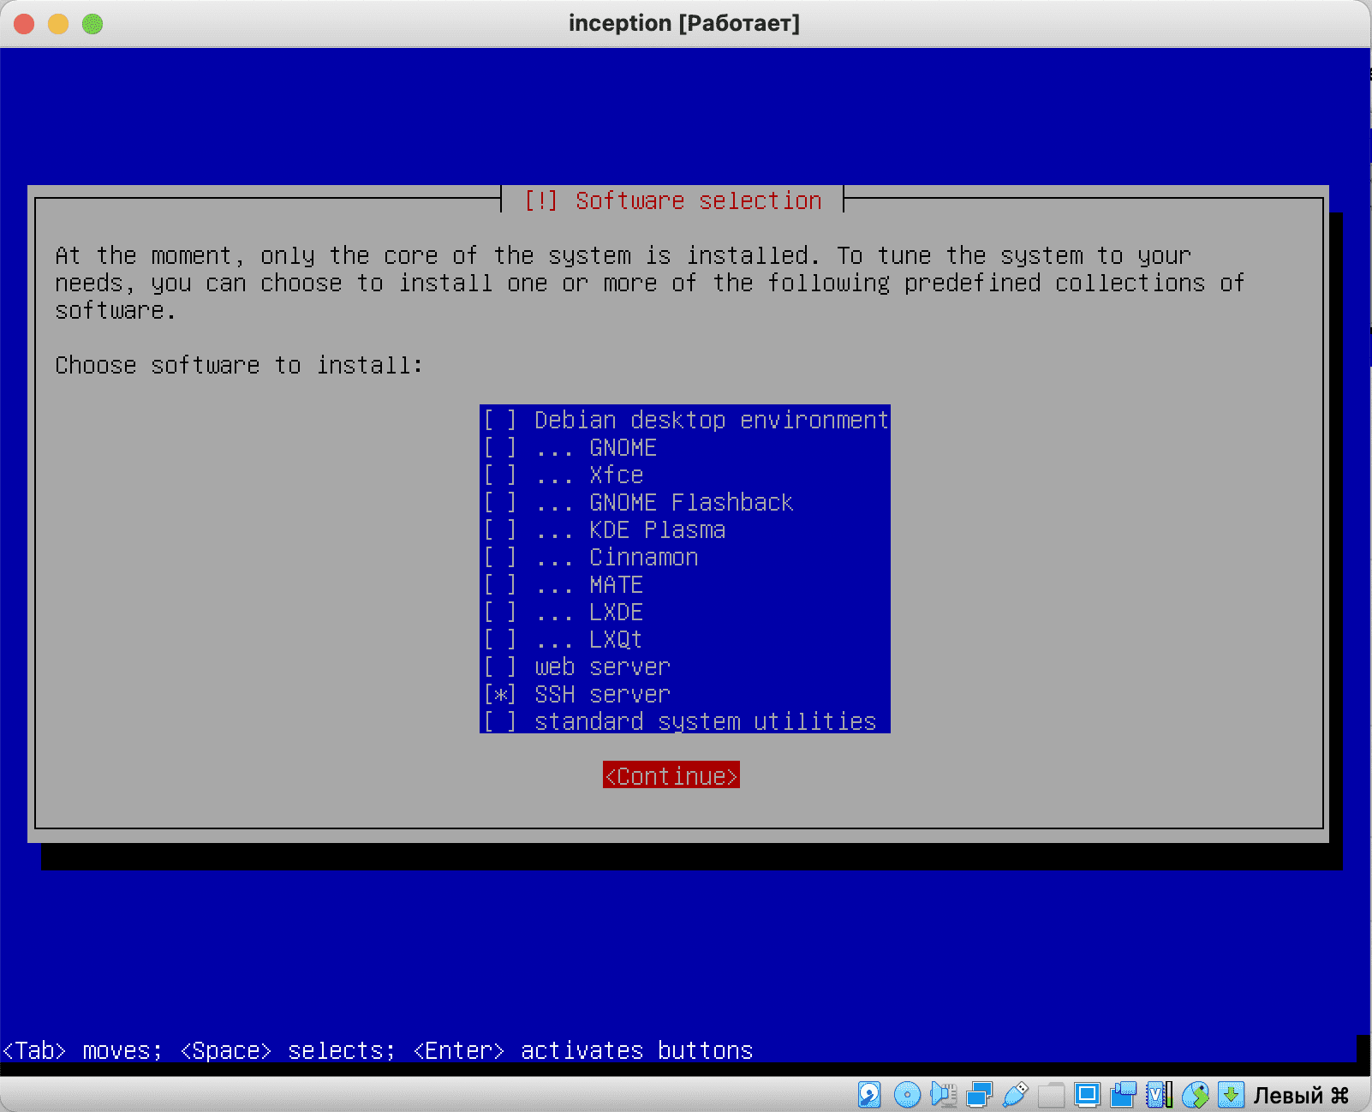Click the green zoom window button

coord(92,24)
